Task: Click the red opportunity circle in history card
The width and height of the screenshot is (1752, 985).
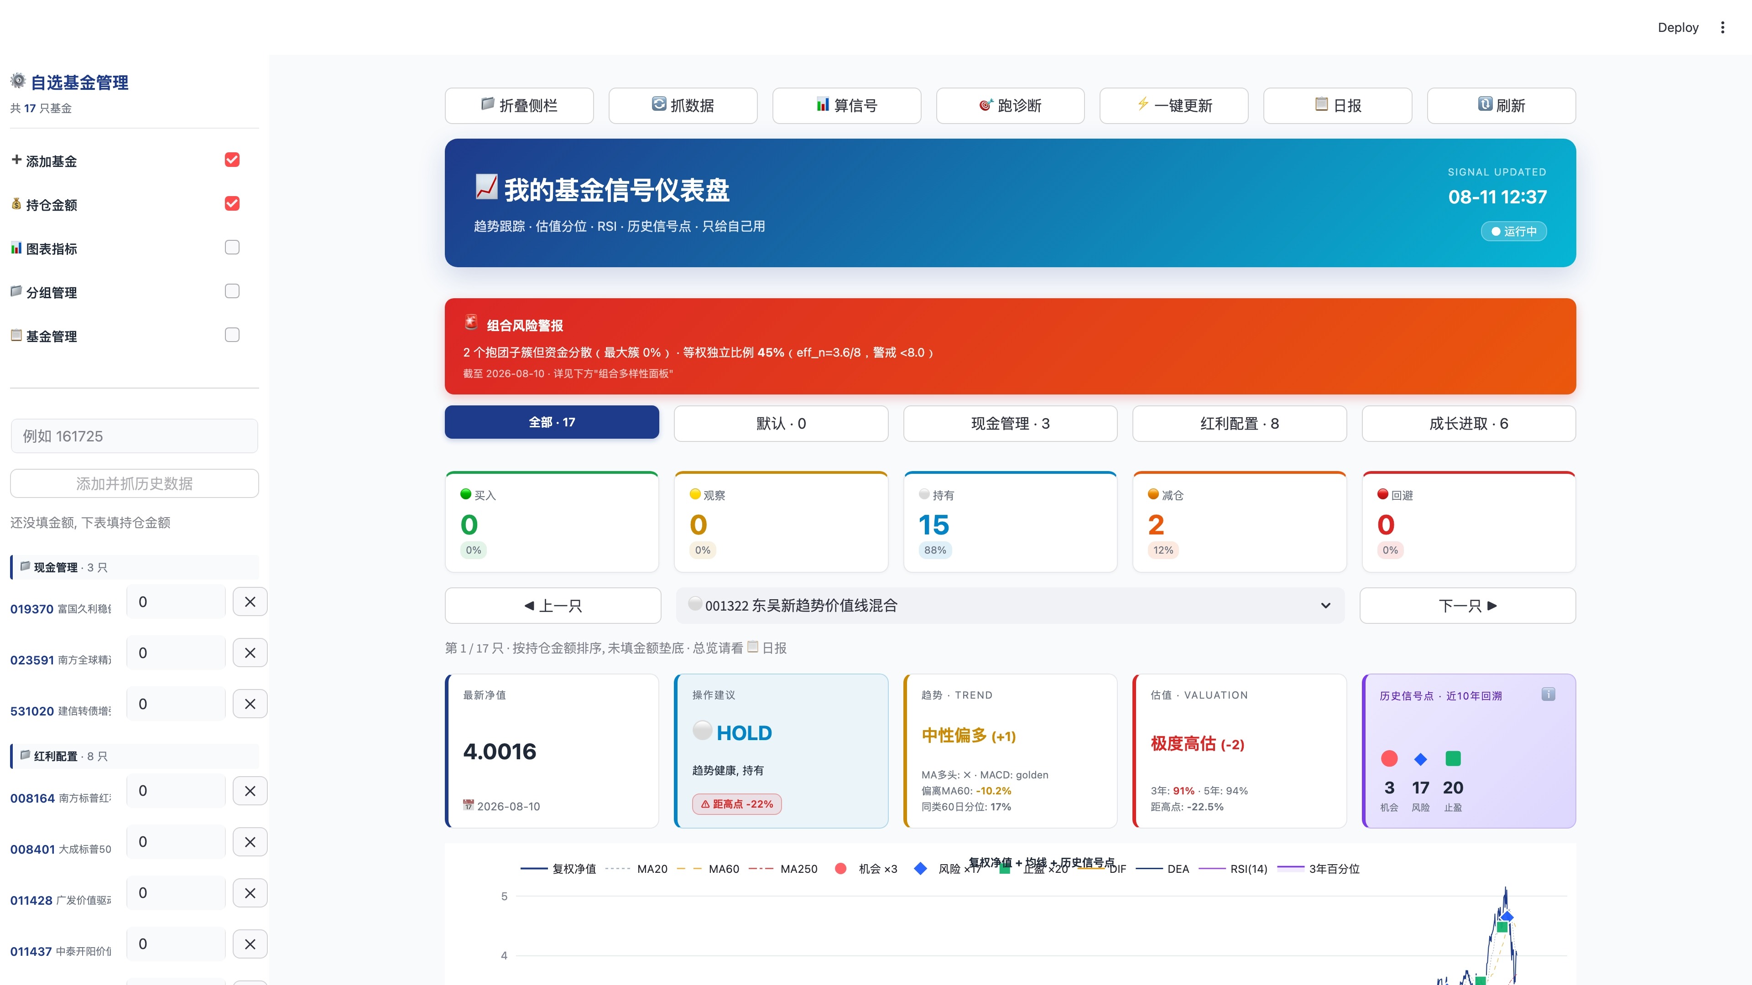Action: pos(1389,758)
